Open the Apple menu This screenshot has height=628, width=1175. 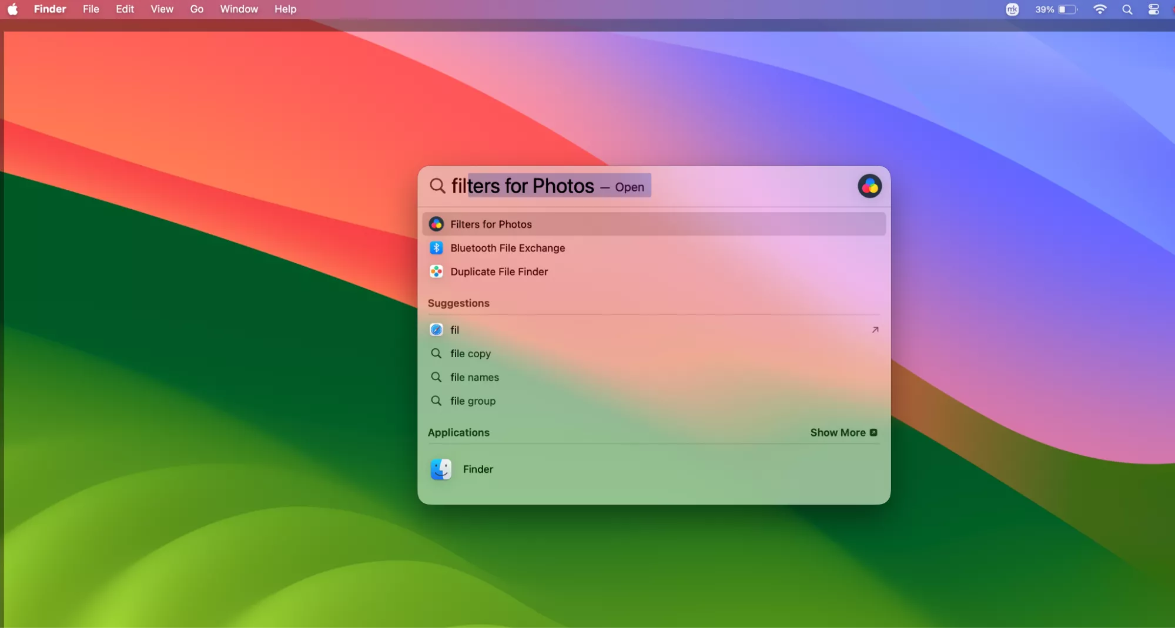point(12,9)
